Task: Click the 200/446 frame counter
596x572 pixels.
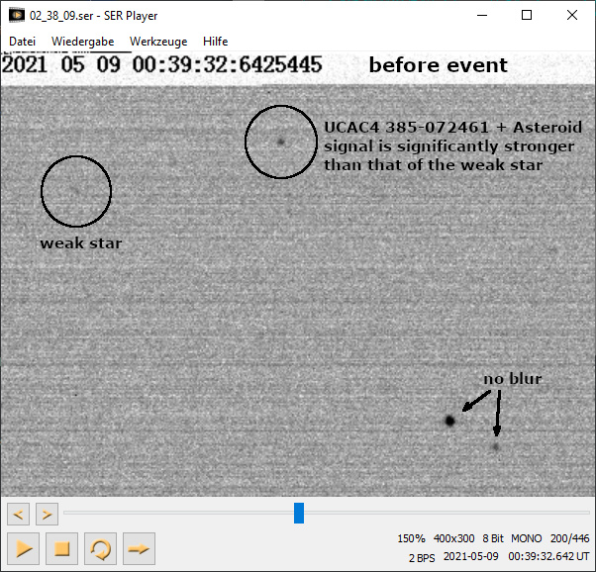Action: tap(569, 538)
